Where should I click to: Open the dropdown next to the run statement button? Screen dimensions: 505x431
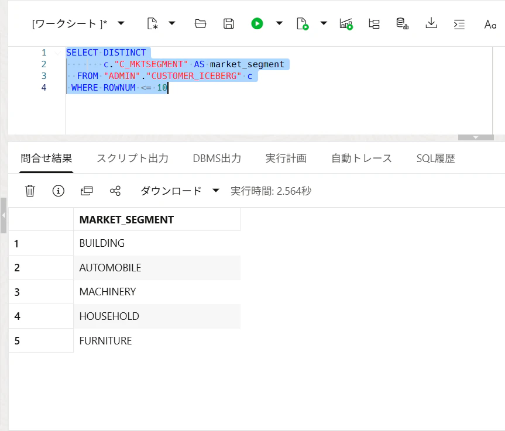[279, 23]
